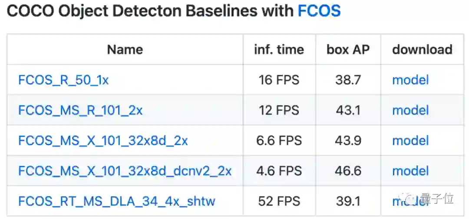Select the box AP column header
The width and height of the screenshot is (469, 219).
tap(348, 50)
